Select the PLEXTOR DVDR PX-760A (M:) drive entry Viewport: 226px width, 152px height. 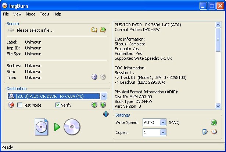pos(54,96)
